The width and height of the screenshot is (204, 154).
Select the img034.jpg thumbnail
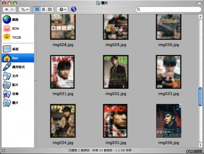(63, 121)
